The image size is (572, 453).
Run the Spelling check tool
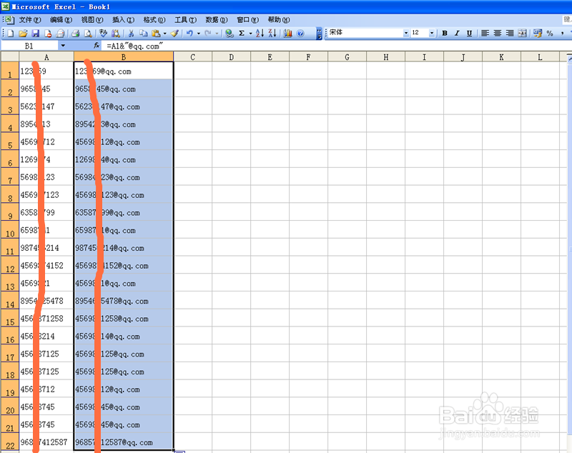tap(103, 34)
